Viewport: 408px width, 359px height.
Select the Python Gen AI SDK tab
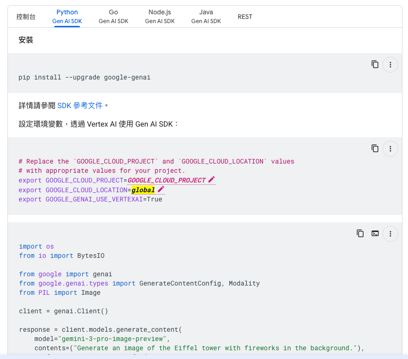tap(67, 16)
